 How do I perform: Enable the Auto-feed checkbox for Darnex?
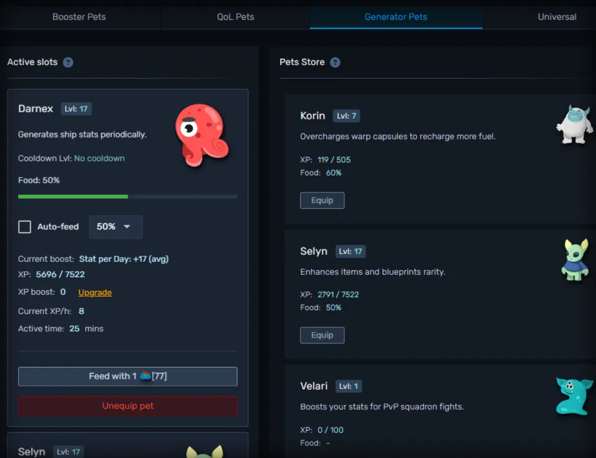point(25,227)
